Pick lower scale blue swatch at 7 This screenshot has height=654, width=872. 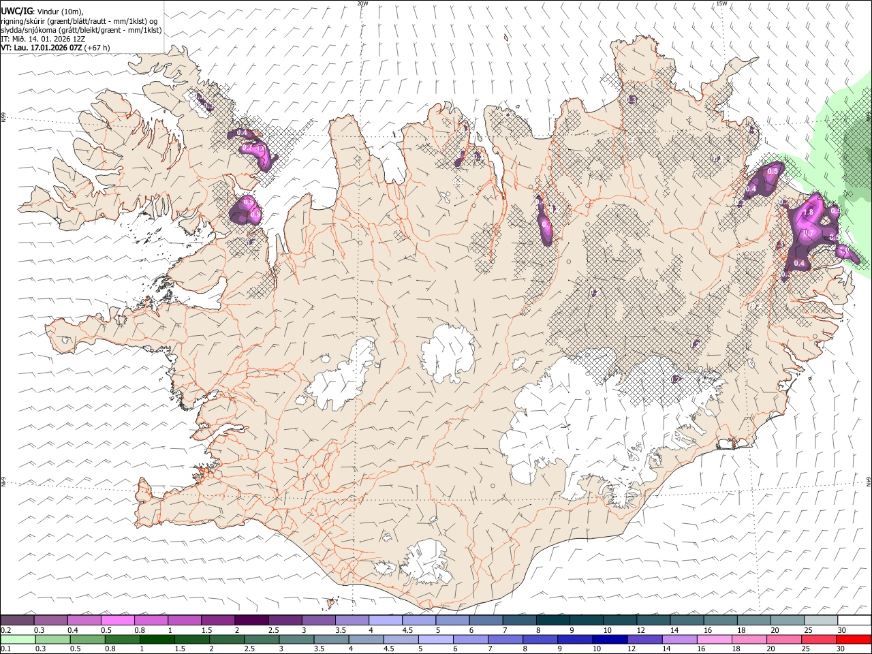505,639
